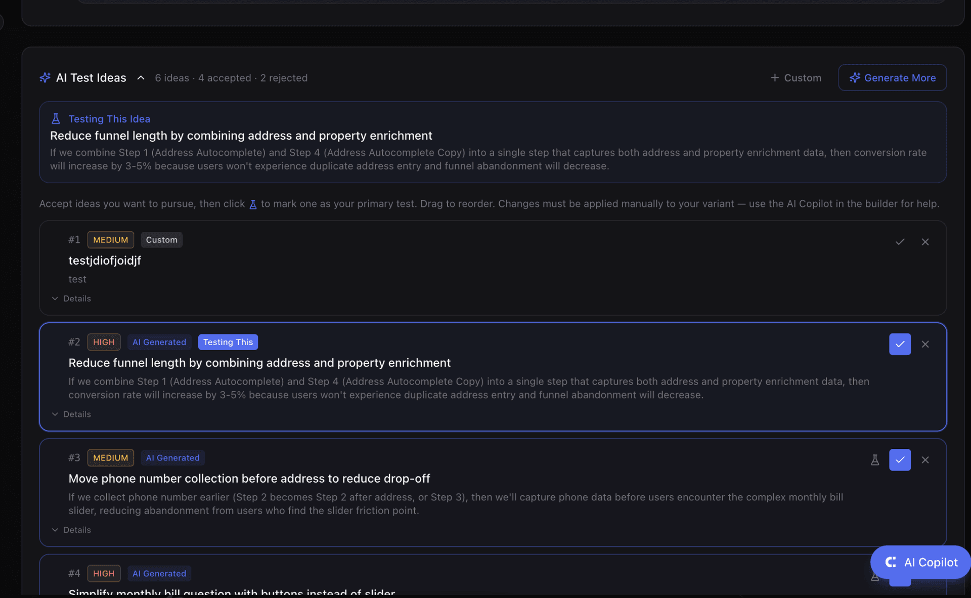This screenshot has height=598, width=971.
Task: Click the sparkle icon beside AI Test Ideas
Action: coord(45,77)
